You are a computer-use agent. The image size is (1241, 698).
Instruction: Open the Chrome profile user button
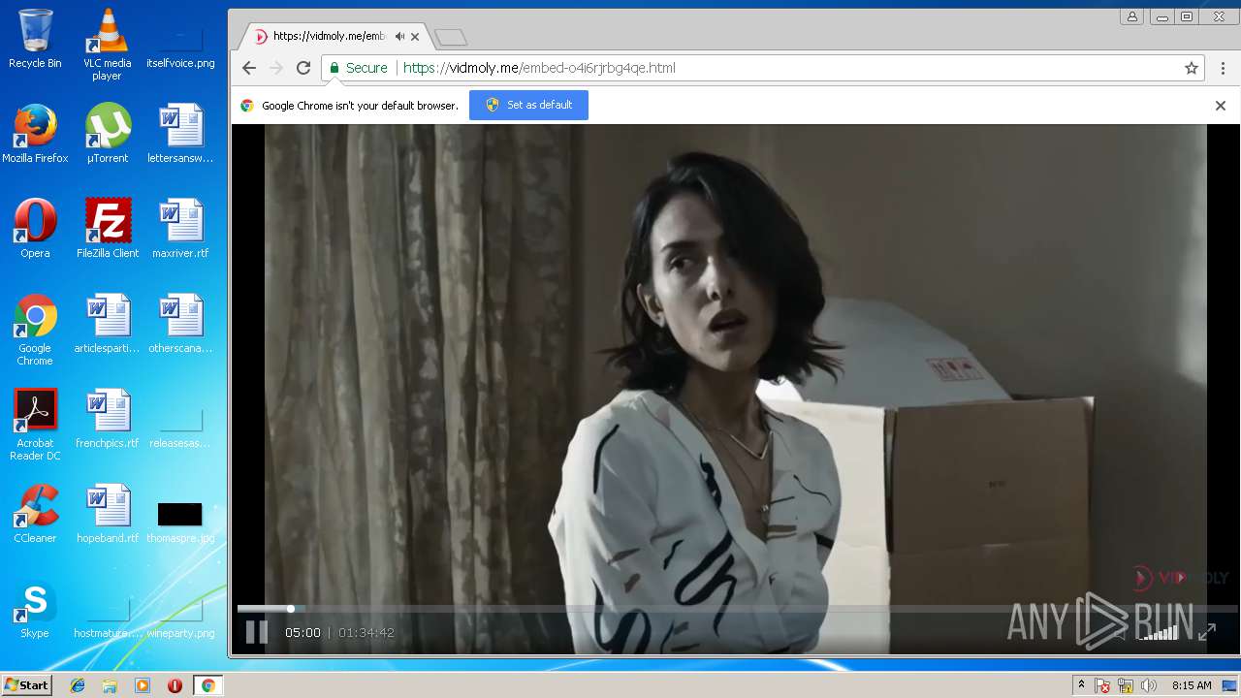point(1131,16)
